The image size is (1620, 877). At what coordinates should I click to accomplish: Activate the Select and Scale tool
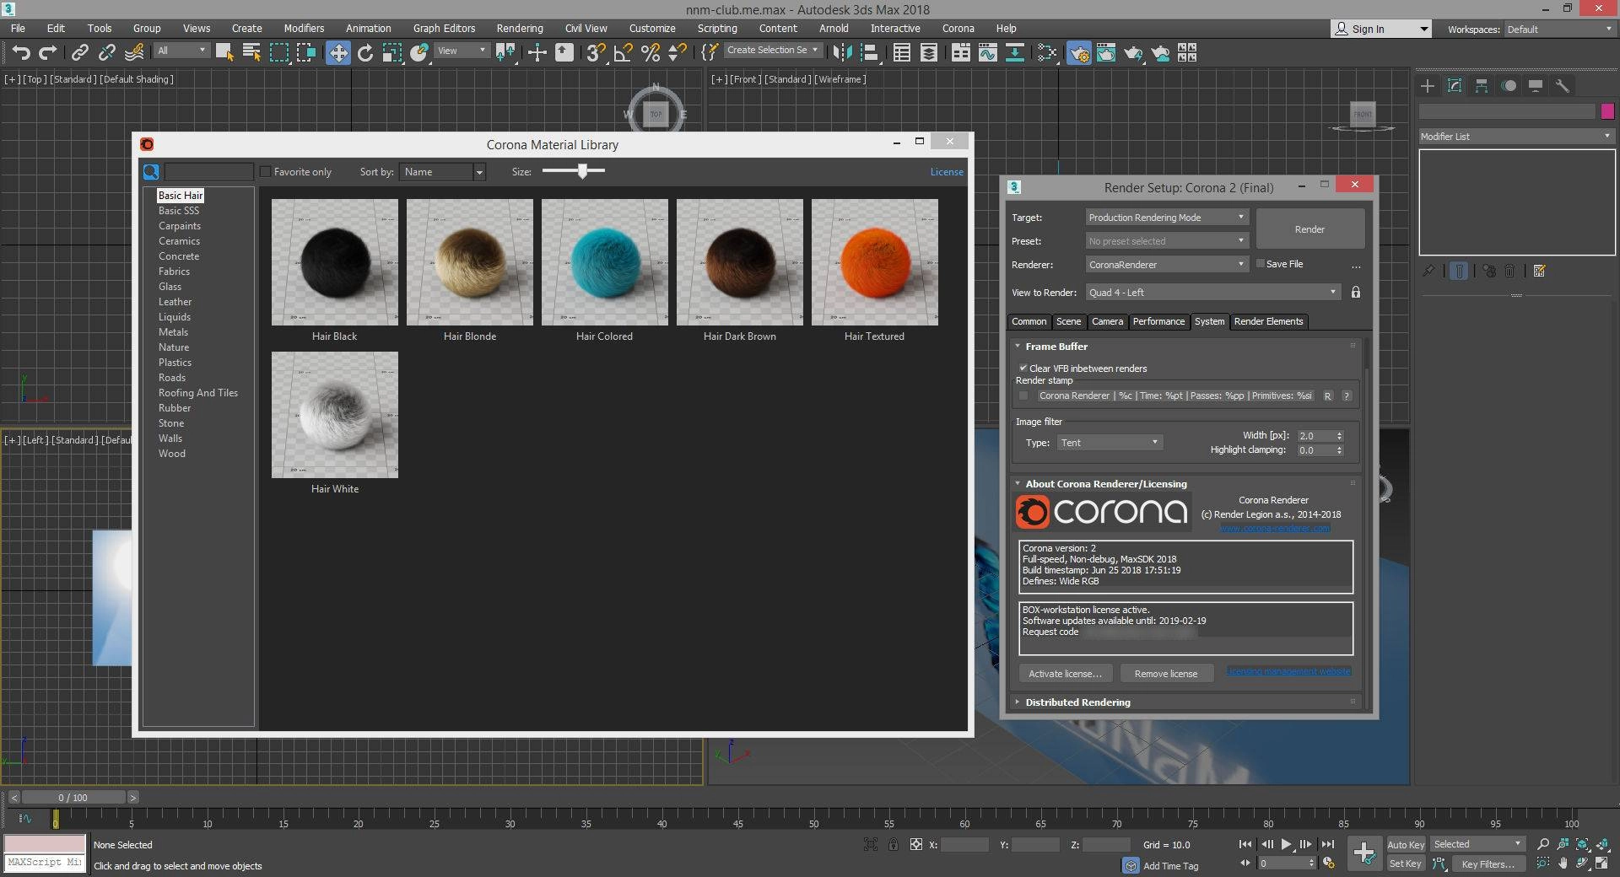click(392, 52)
